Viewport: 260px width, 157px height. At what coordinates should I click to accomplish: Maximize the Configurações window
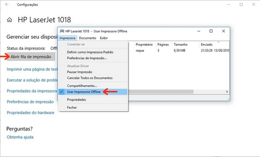[241, 4]
